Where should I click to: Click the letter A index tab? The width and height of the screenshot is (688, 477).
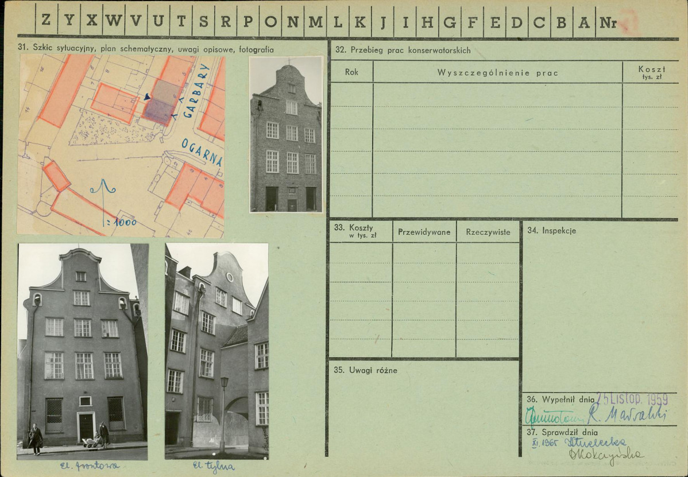tap(584, 21)
